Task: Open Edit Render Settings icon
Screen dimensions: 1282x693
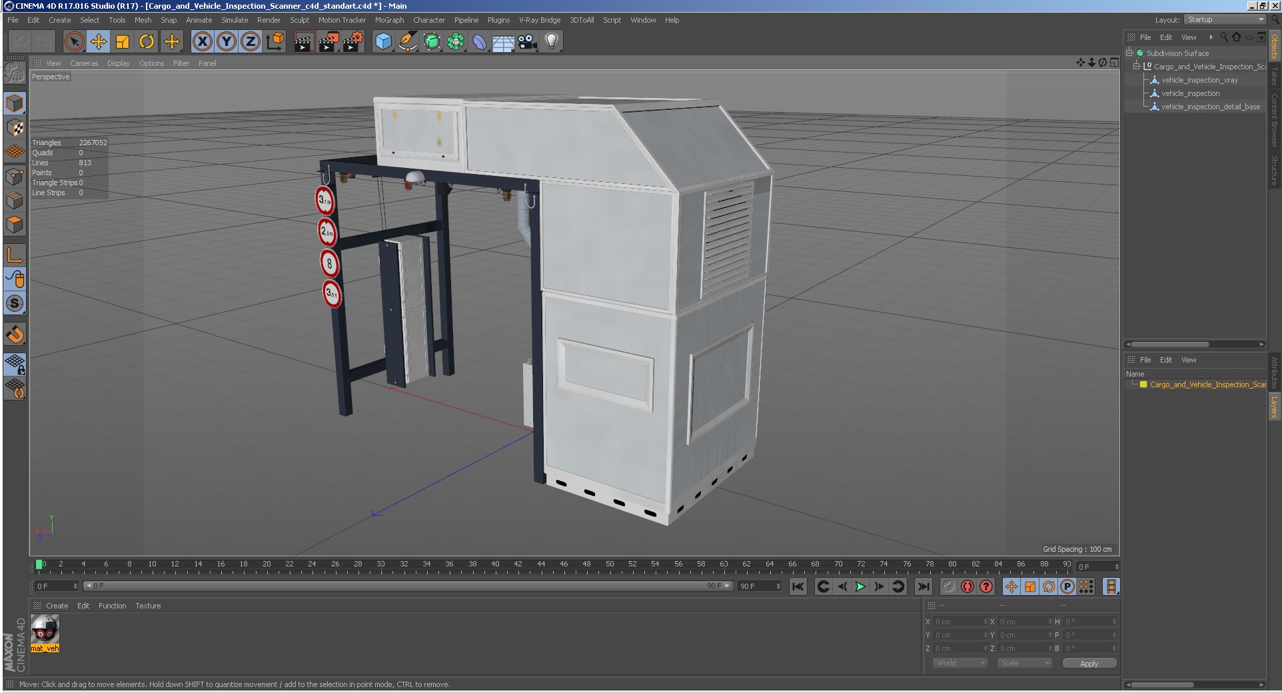Action: coord(353,42)
